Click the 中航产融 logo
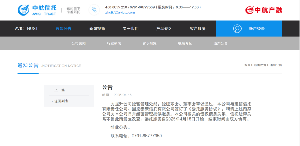Viewport: 300px width, 146px height. pyautogui.click(x=263, y=10)
